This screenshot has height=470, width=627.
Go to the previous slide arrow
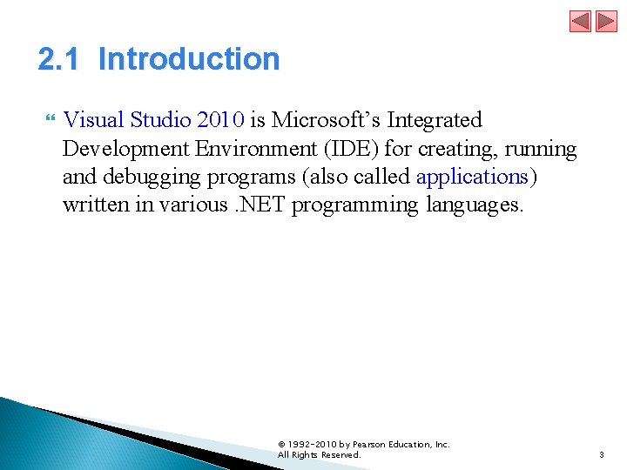(580, 21)
